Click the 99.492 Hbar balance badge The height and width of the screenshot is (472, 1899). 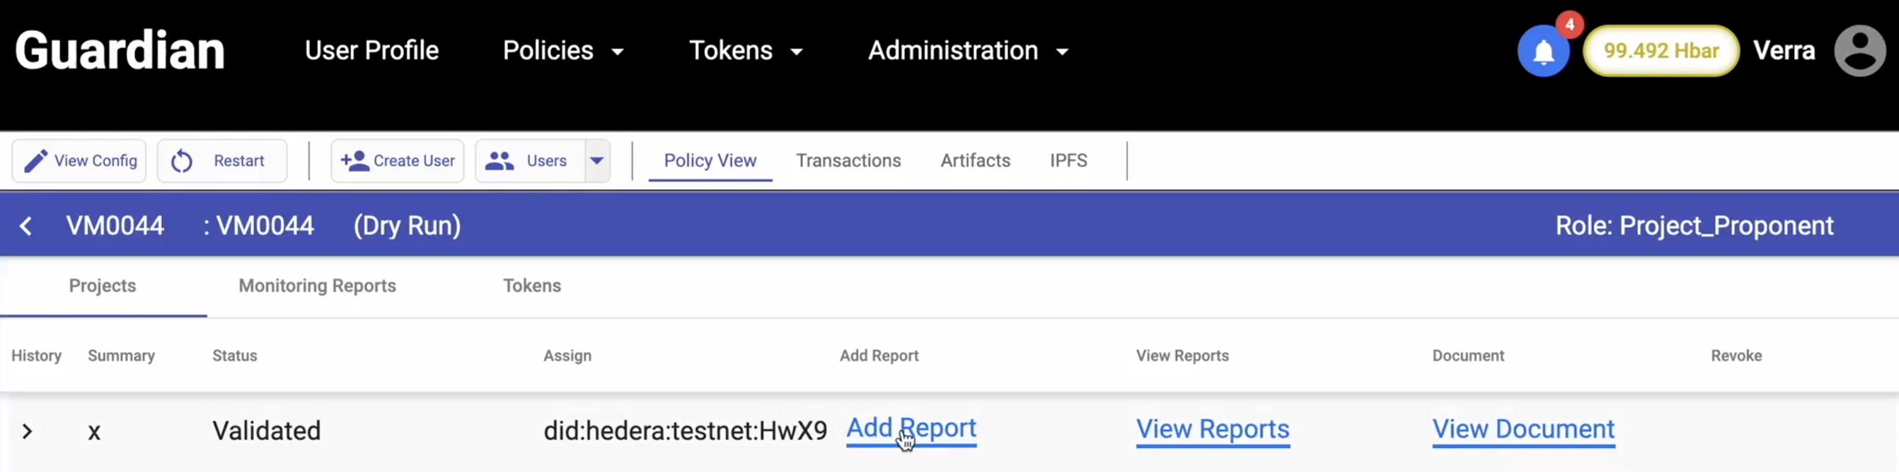pos(1661,51)
